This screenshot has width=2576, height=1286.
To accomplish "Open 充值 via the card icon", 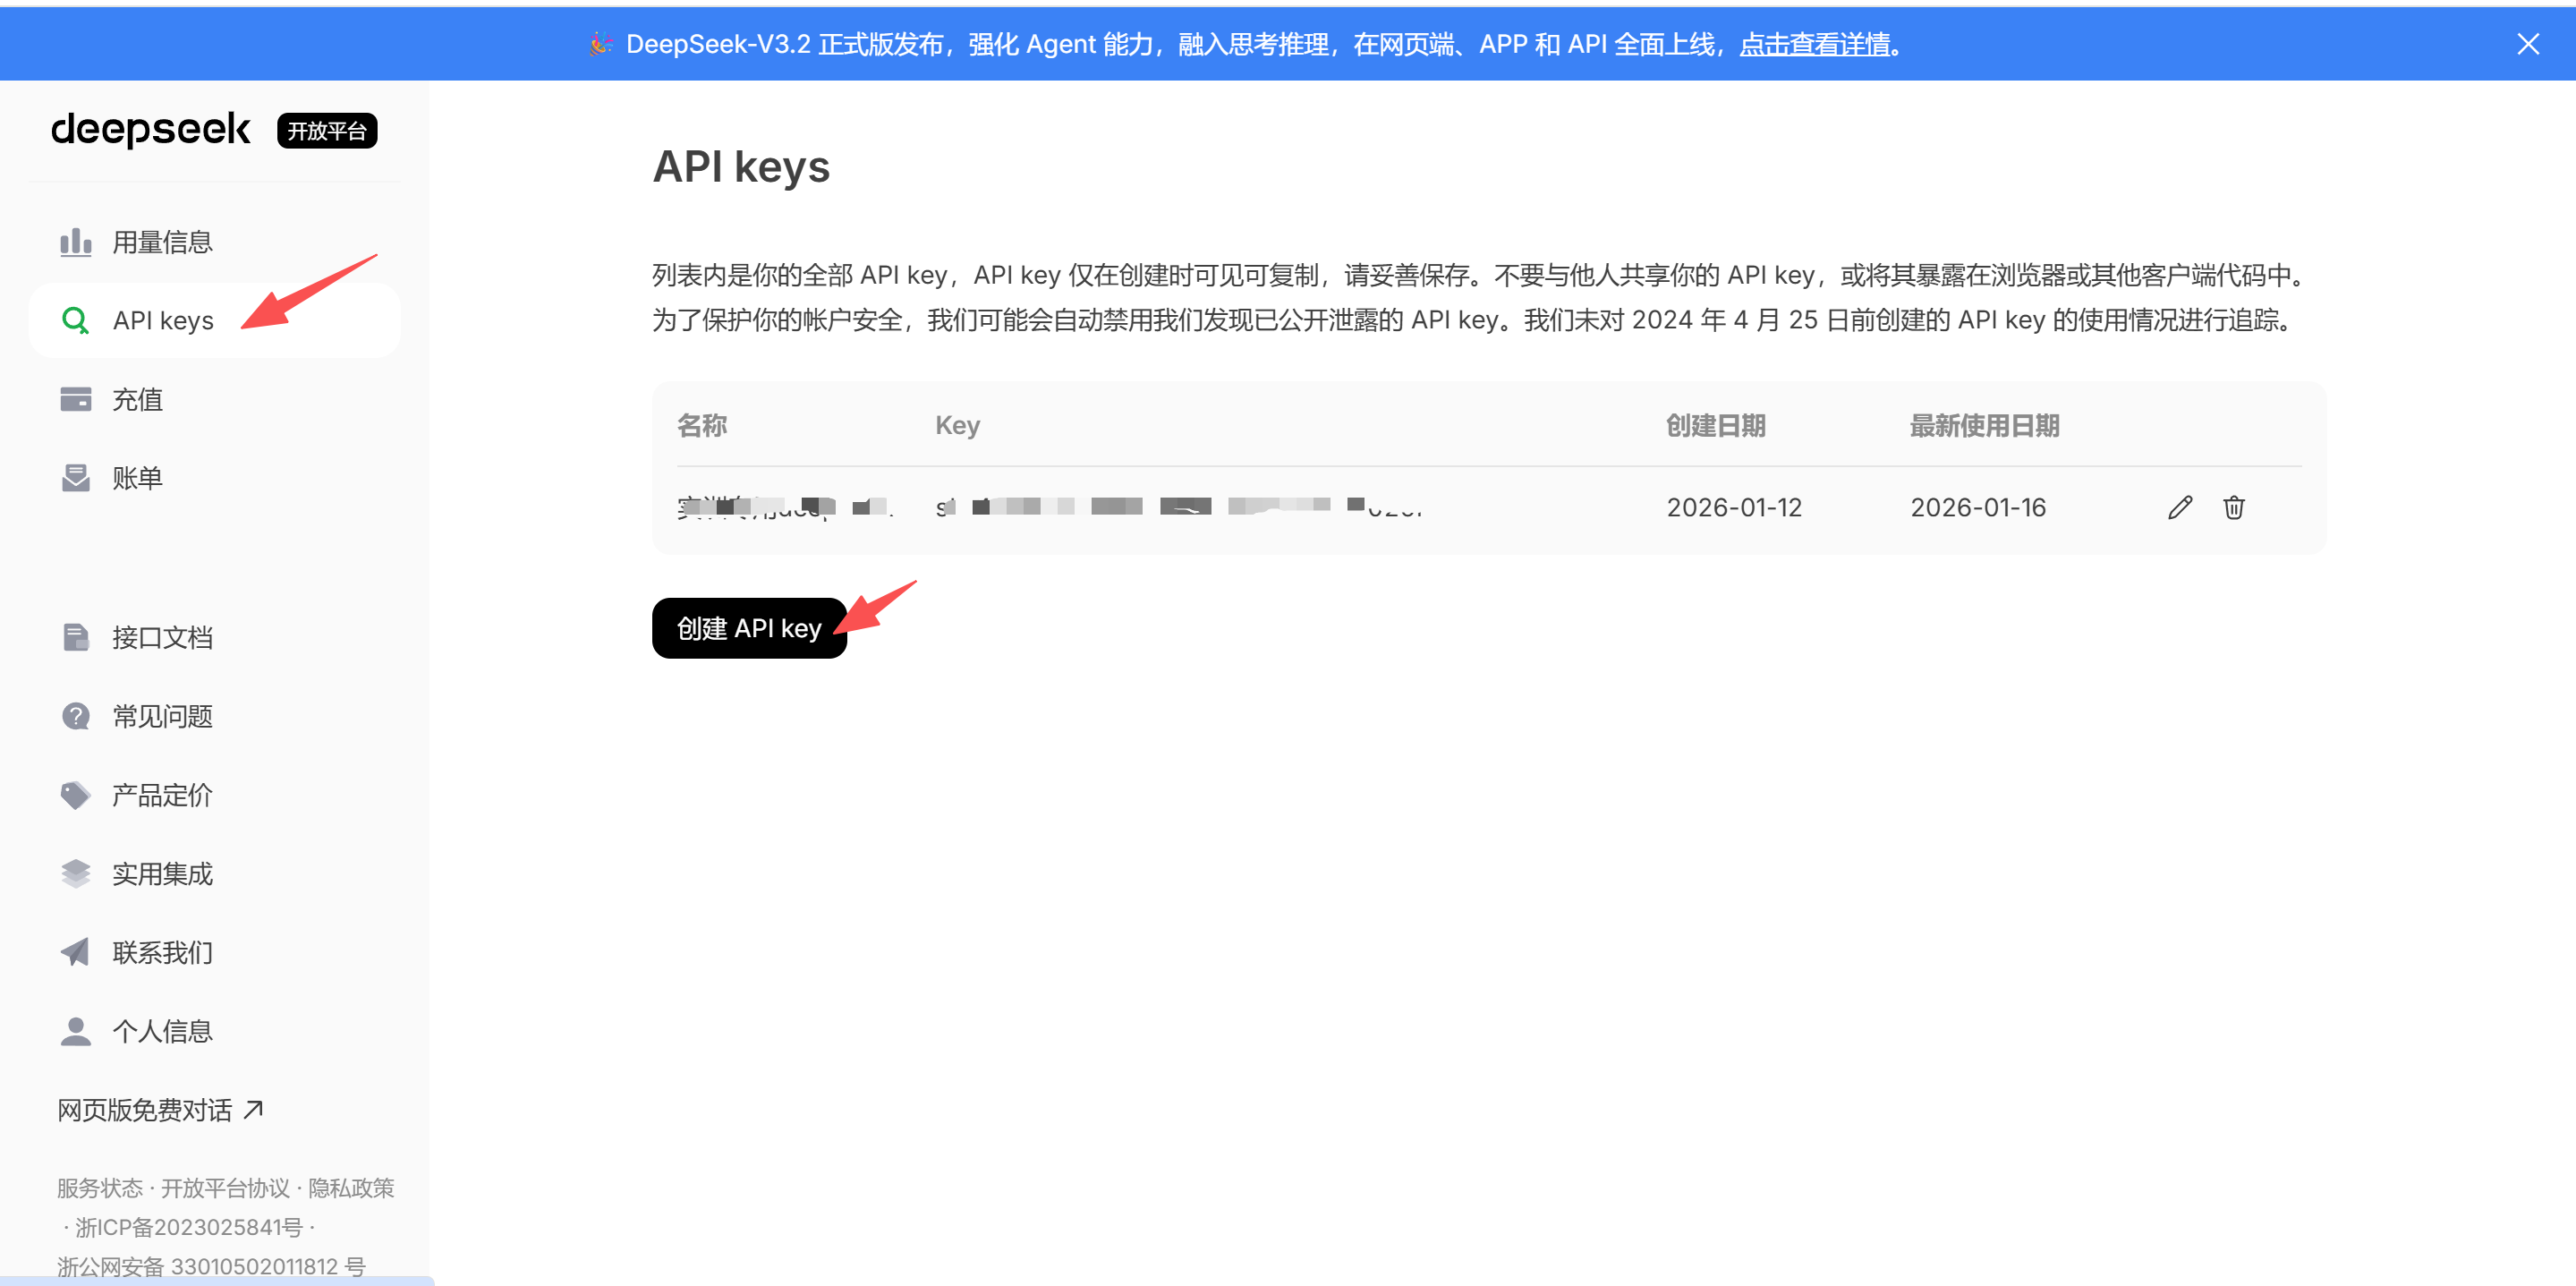I will [x=76, y=398].
